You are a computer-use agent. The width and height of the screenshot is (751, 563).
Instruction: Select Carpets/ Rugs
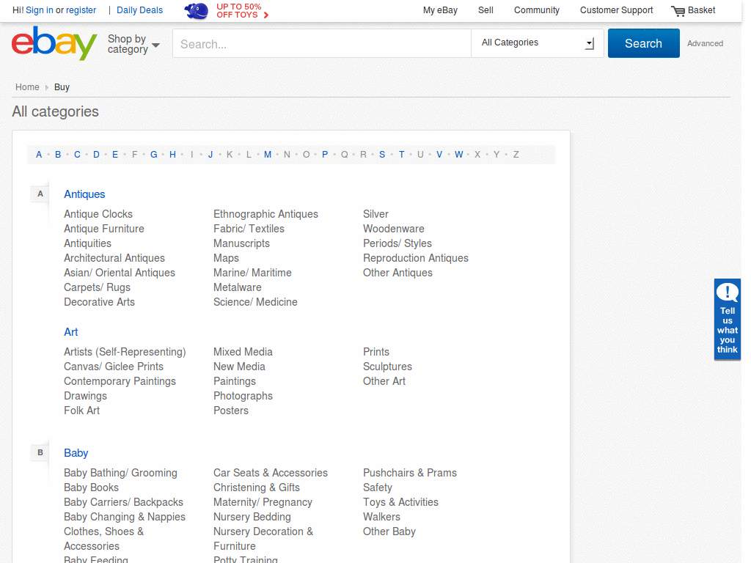click(98, 287)
